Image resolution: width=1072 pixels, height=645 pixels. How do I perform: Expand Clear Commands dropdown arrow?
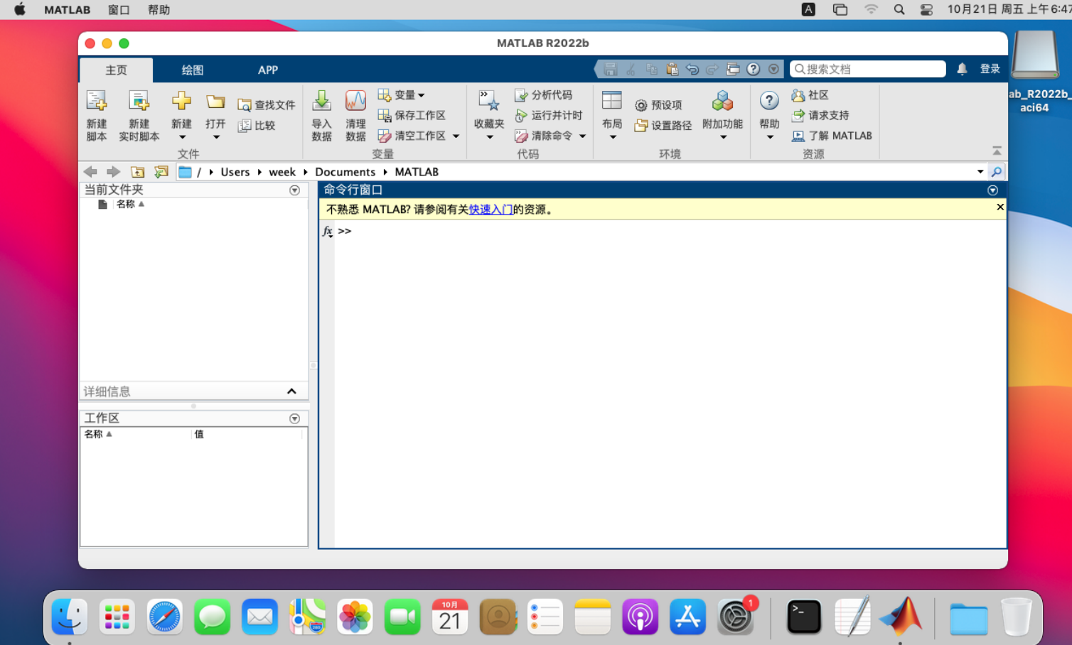(582, 136)
